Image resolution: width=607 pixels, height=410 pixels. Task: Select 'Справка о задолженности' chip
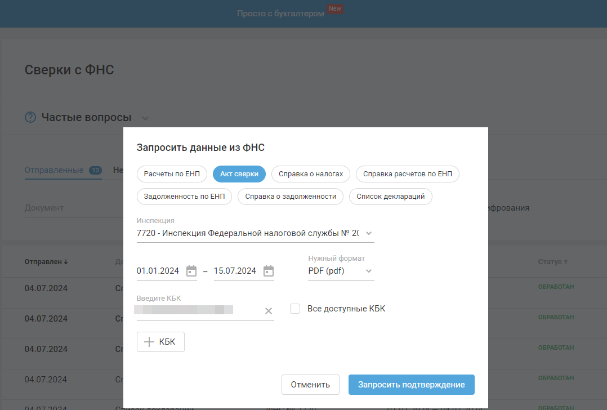[x=291, y=197]
